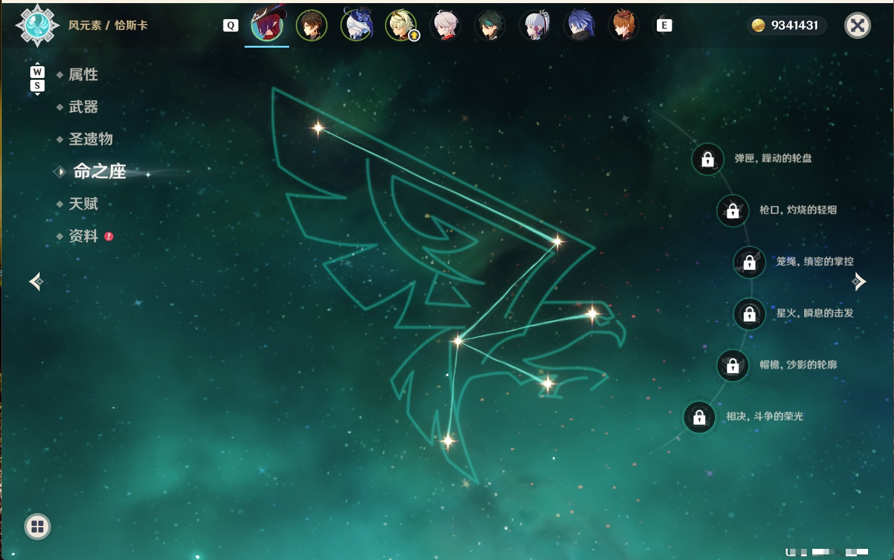This screenshot has height=560, width=894.
Task: Switch to Zhongli's brown-haired avatar
Action: tap(311, 25)
